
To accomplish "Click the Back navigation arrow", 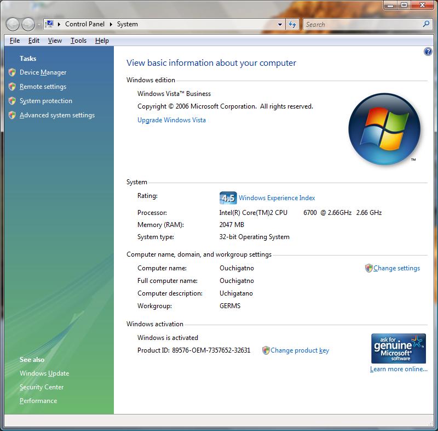I will tap(13, 24).
